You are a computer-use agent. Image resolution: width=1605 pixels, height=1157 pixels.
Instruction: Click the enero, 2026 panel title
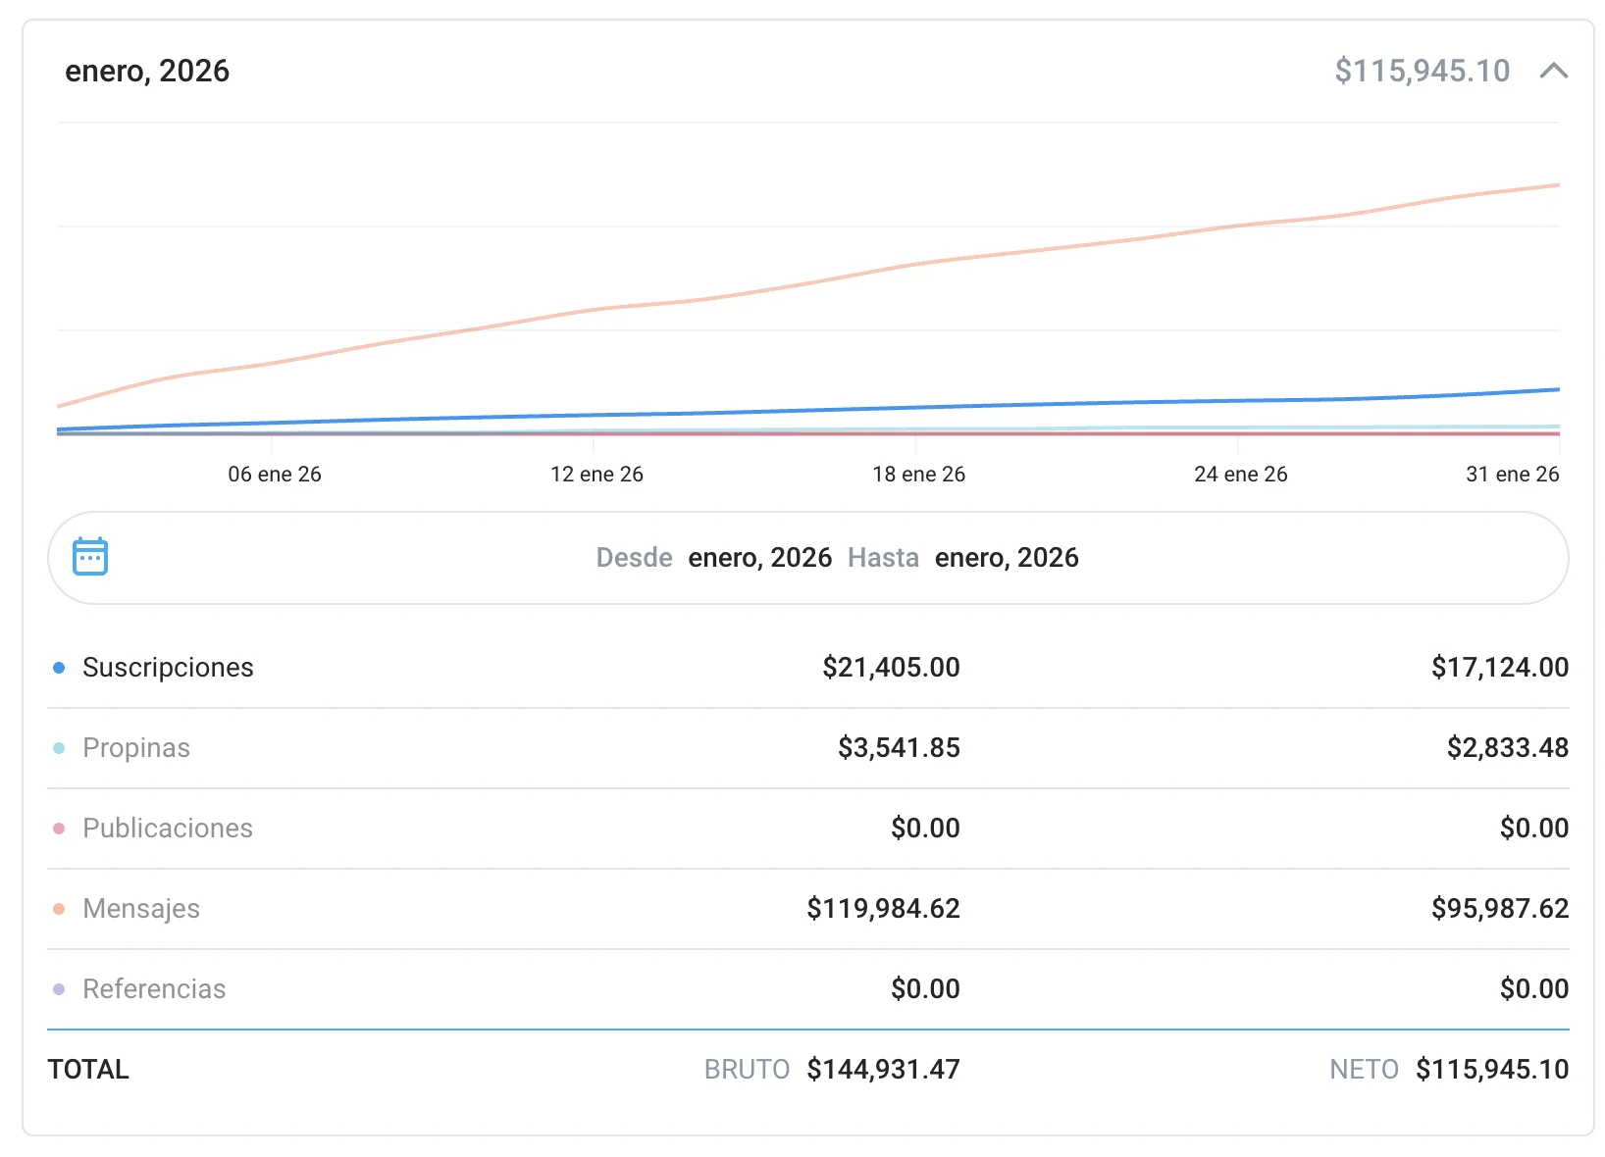point(147,71)
